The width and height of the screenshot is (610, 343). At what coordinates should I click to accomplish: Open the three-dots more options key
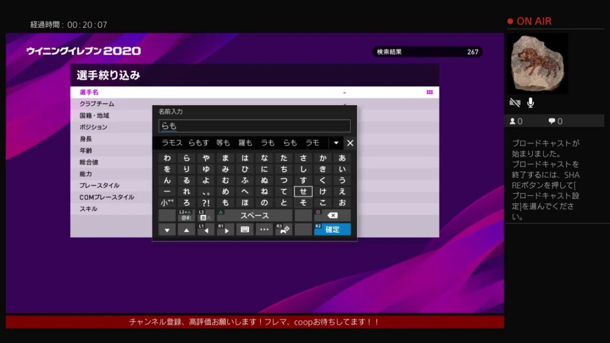[264, 229]
